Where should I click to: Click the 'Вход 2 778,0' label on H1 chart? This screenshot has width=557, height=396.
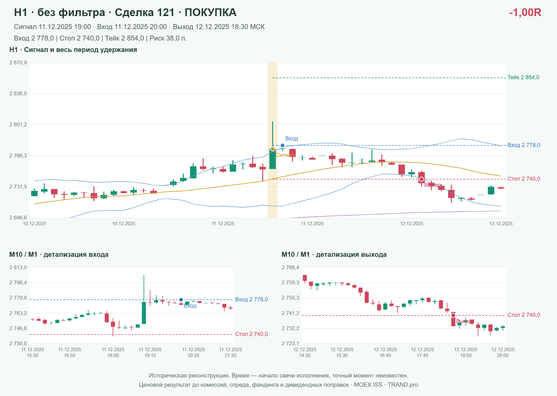click(524, 145)
